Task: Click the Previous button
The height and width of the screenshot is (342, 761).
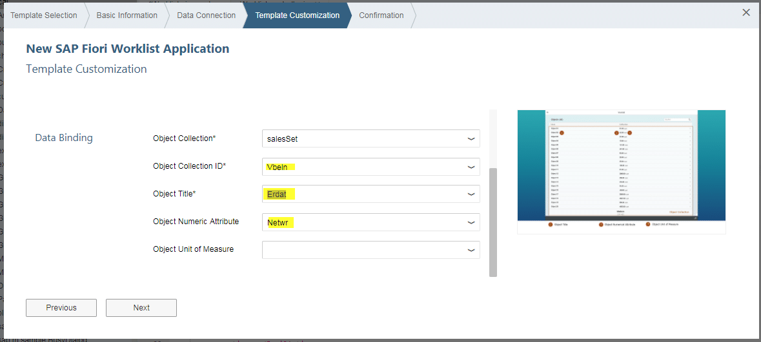Action: [x=61, y=308]
